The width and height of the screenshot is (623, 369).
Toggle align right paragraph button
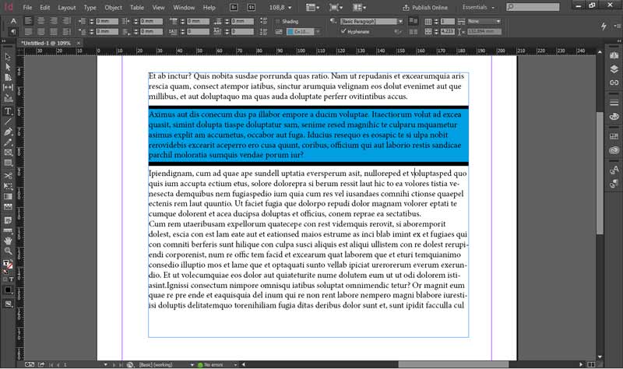(x=54, y=21)
